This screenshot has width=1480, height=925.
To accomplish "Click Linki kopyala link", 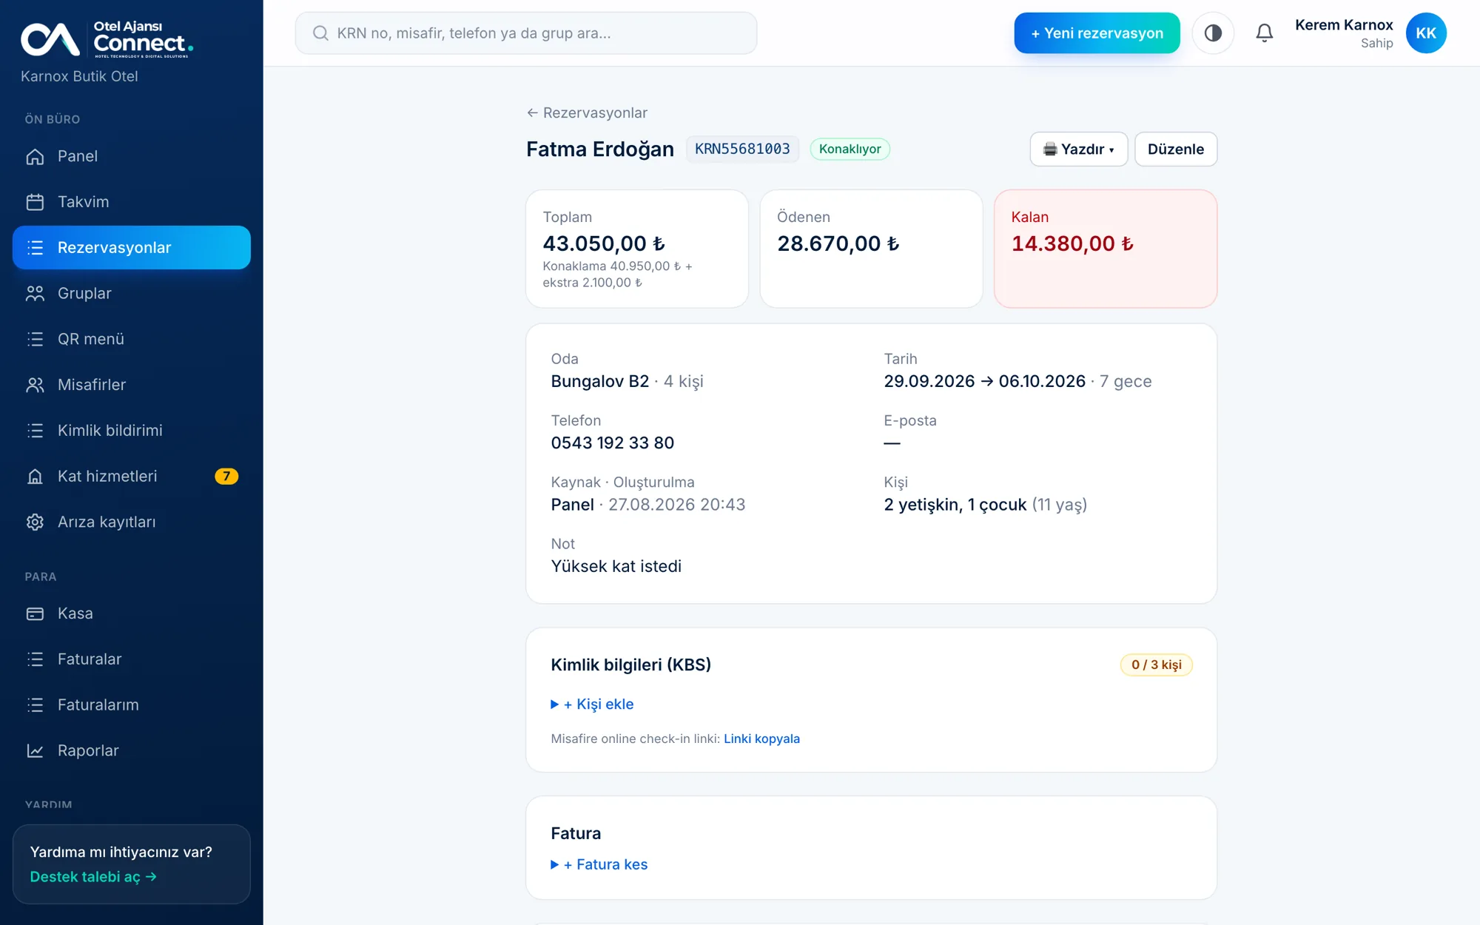I will pyautogui.click(x=761, y=739).
